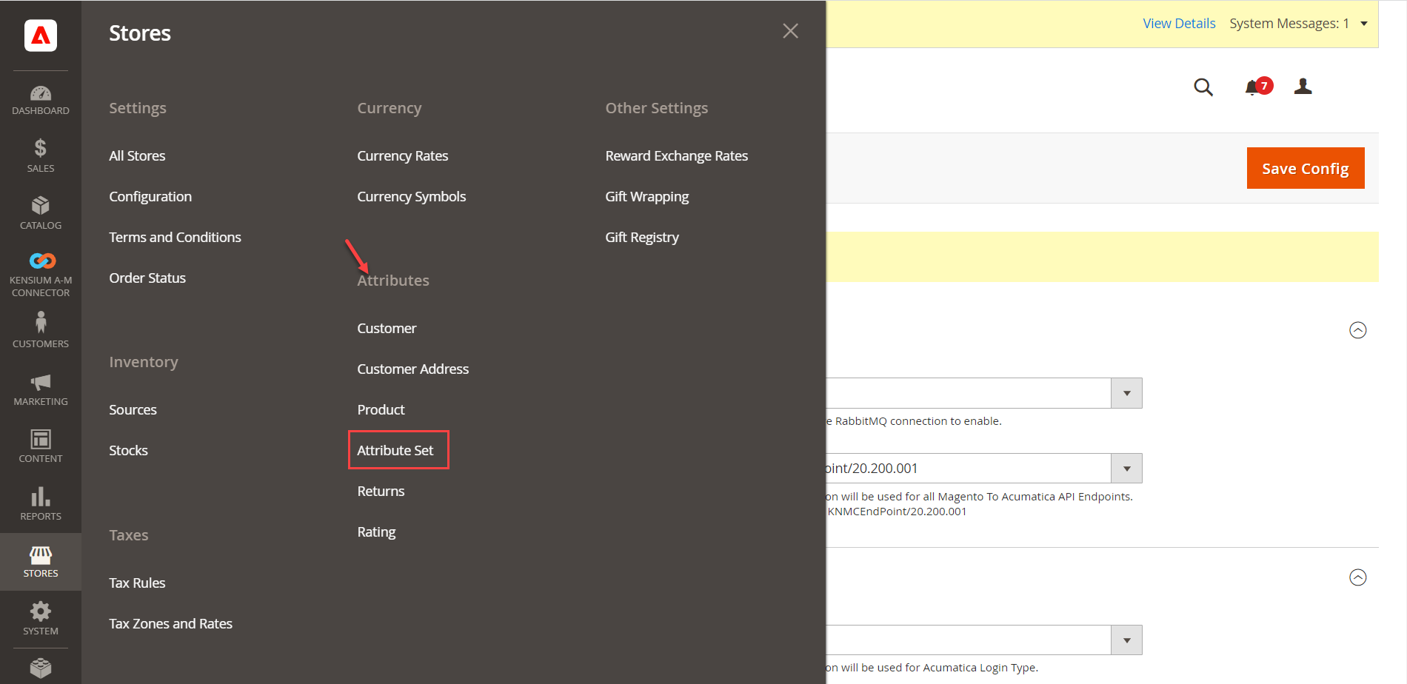Image resolution: width=1407 pixels, height=684 pixels.
Task: Open the admin account user icon
Action: 1303,87
